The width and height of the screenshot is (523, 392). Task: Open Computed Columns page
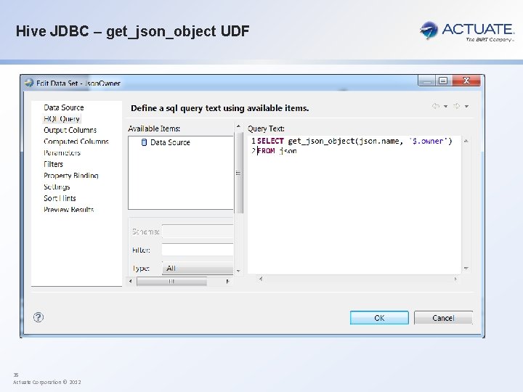[x=76, y=142]
